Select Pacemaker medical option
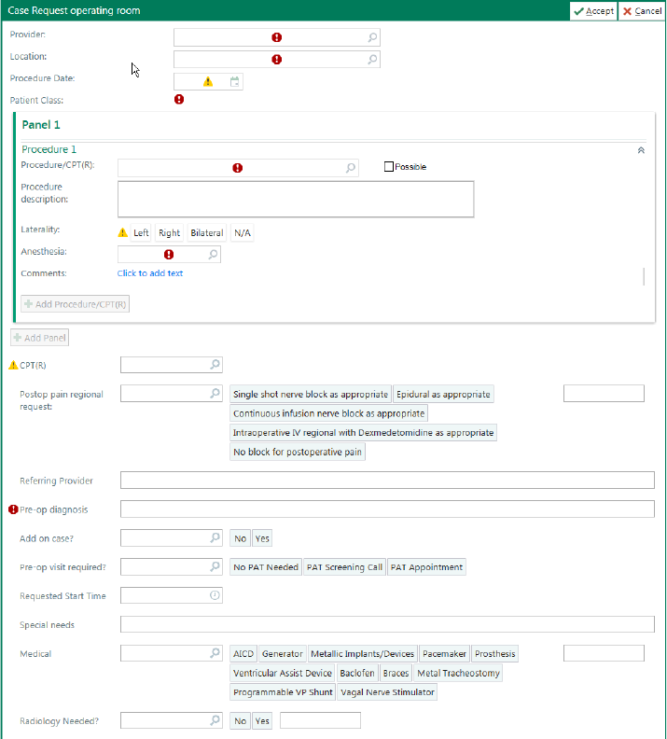667x739 pixels. click(x=444, y=654)
